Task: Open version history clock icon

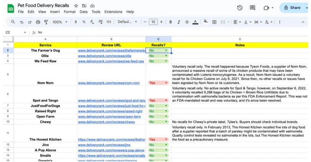Action: [240, 8]
